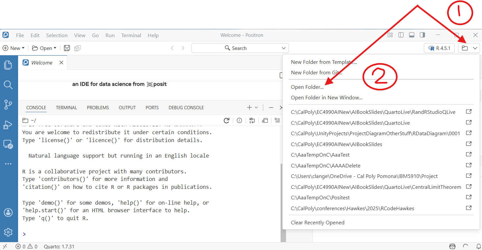Toggle the primary side bar layout button
The height and width of the screenshot is (250, 482).
click(x=401, y=35)
